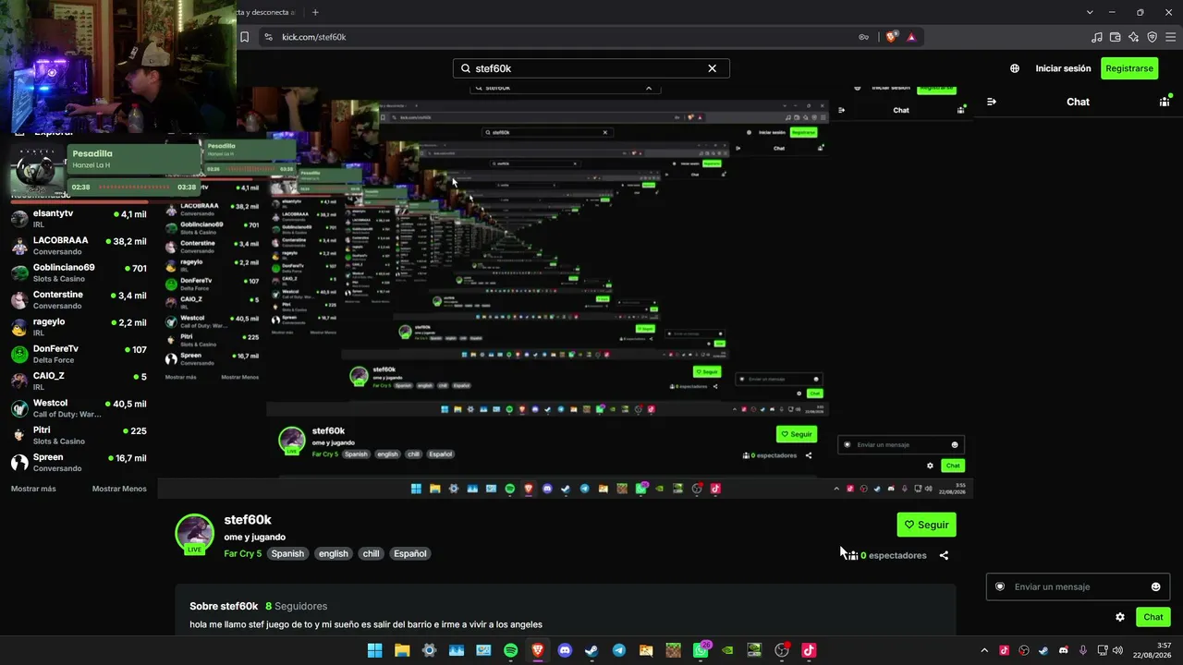Select the Español tag

(410, 554)
